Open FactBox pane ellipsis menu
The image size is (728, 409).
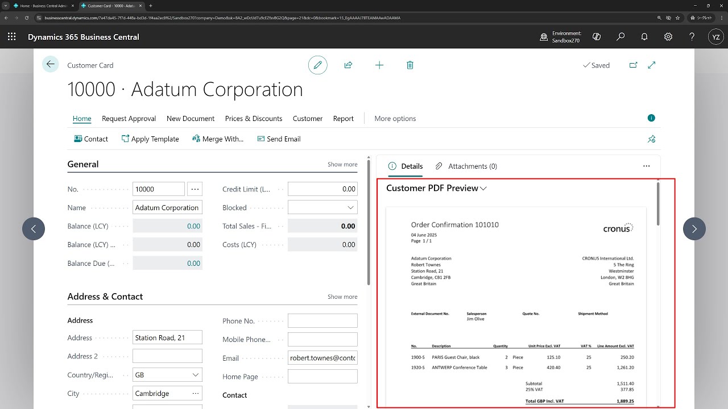pos(646,166)
